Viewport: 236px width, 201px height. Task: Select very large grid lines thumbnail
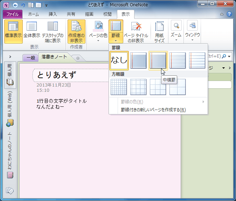click(178, 87)
